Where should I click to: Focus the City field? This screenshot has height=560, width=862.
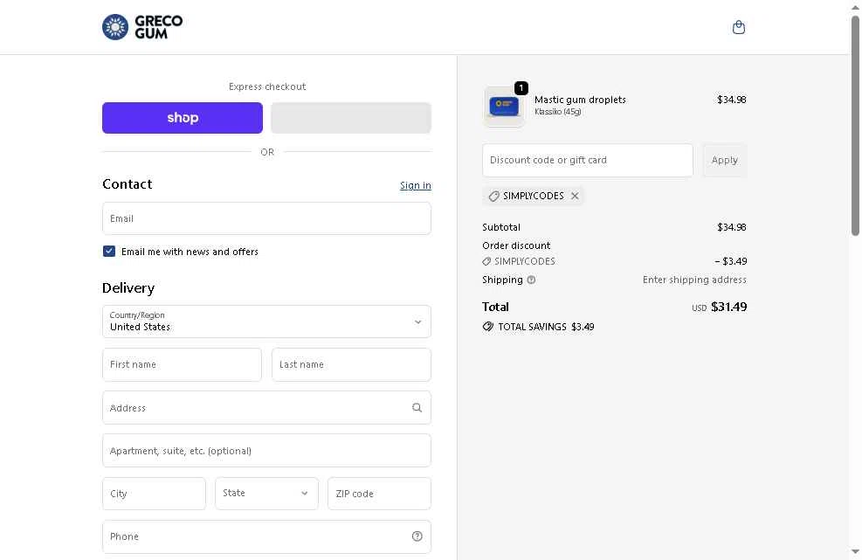point(154,494)
